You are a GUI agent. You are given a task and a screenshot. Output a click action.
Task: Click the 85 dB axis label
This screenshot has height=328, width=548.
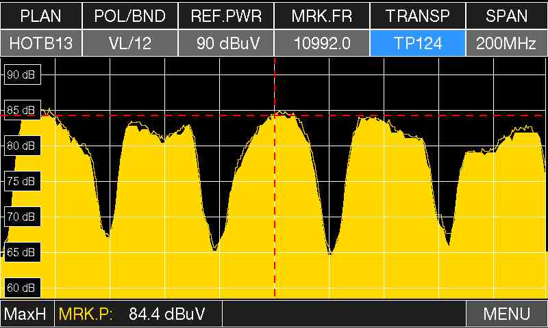tap(23, 110)
